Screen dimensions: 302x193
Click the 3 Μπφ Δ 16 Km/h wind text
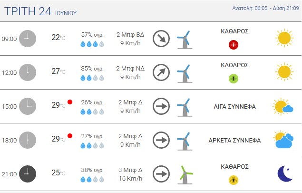pyautogui.click(x=130, y=174)
